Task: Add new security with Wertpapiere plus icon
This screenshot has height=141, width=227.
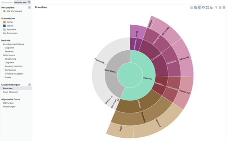Action: pos(29,7)
